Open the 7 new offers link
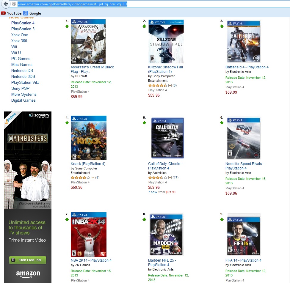The image size is (290, 283). (x=153, y=192)
